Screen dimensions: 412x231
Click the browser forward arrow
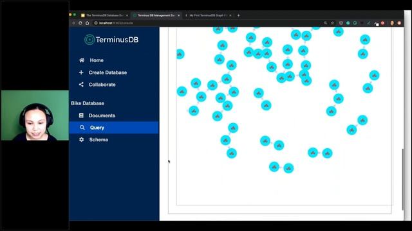pyautogui.click(x=73, y=23)
